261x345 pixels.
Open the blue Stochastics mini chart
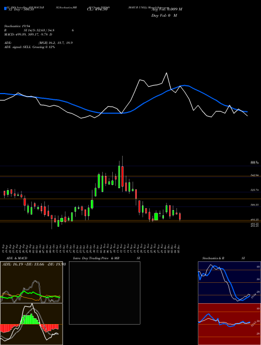229,282
